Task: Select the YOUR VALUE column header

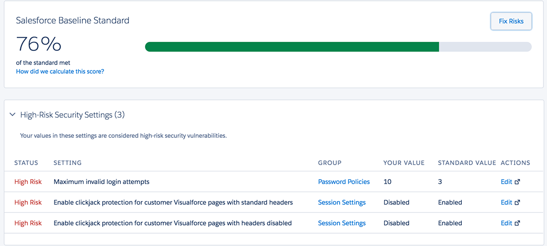Action: pyautogui.click(x=404, y=163)
